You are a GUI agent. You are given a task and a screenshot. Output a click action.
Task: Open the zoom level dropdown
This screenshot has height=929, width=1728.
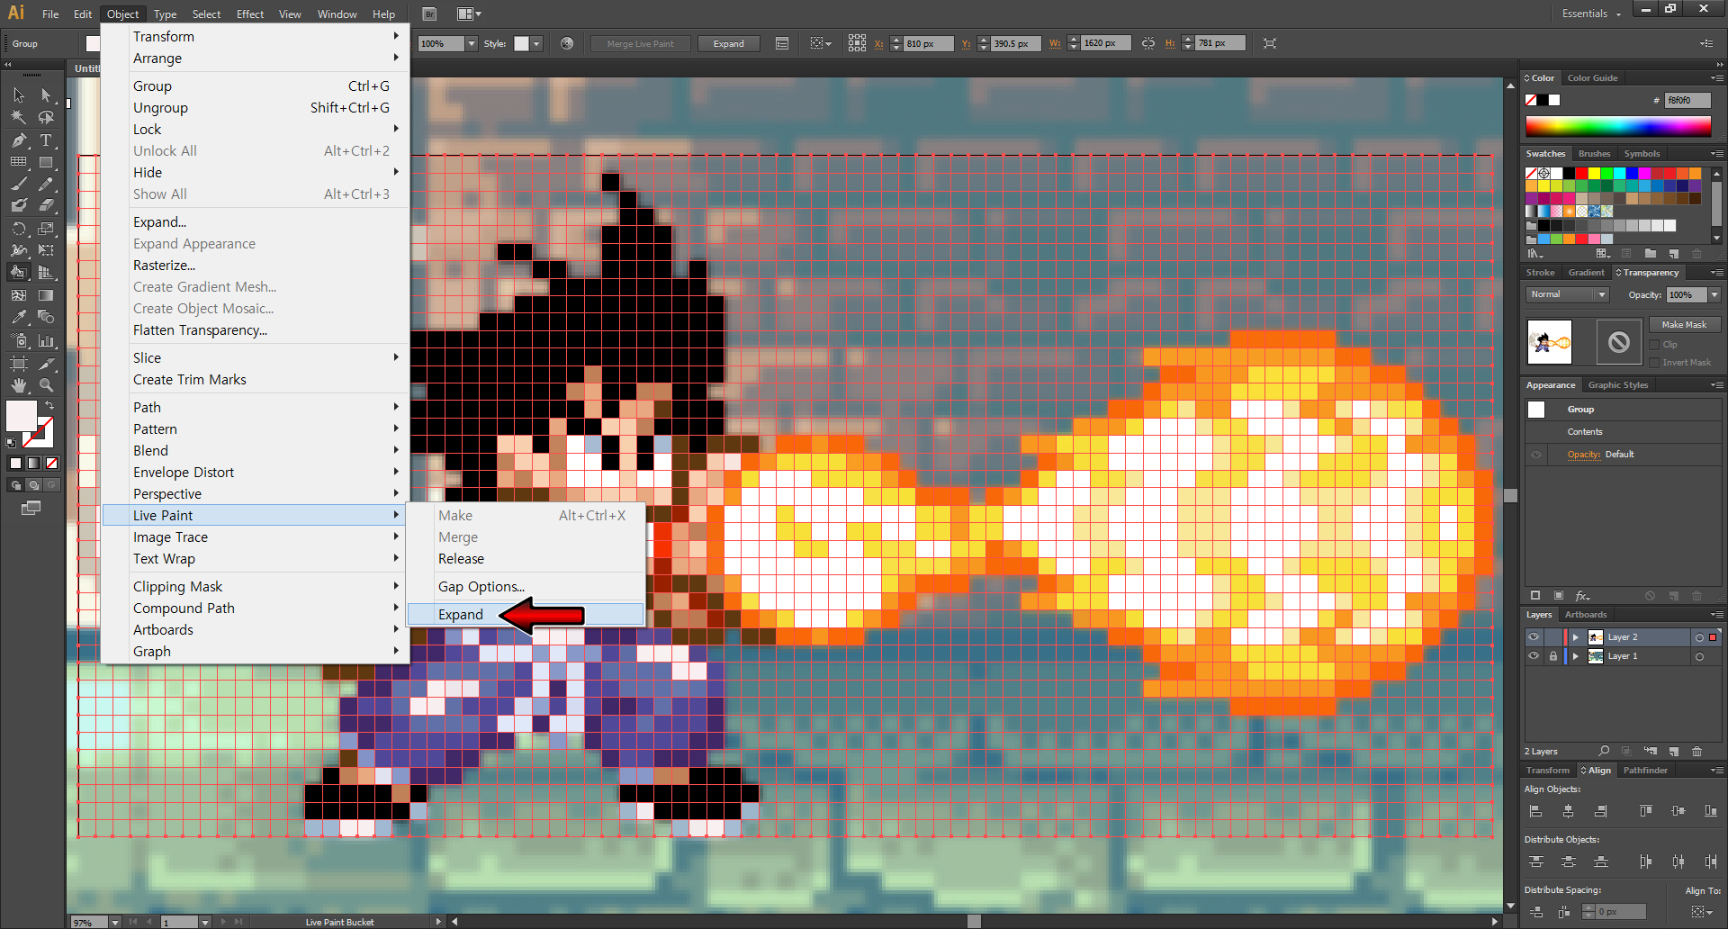pyautogui.click(x=114, y=922)
